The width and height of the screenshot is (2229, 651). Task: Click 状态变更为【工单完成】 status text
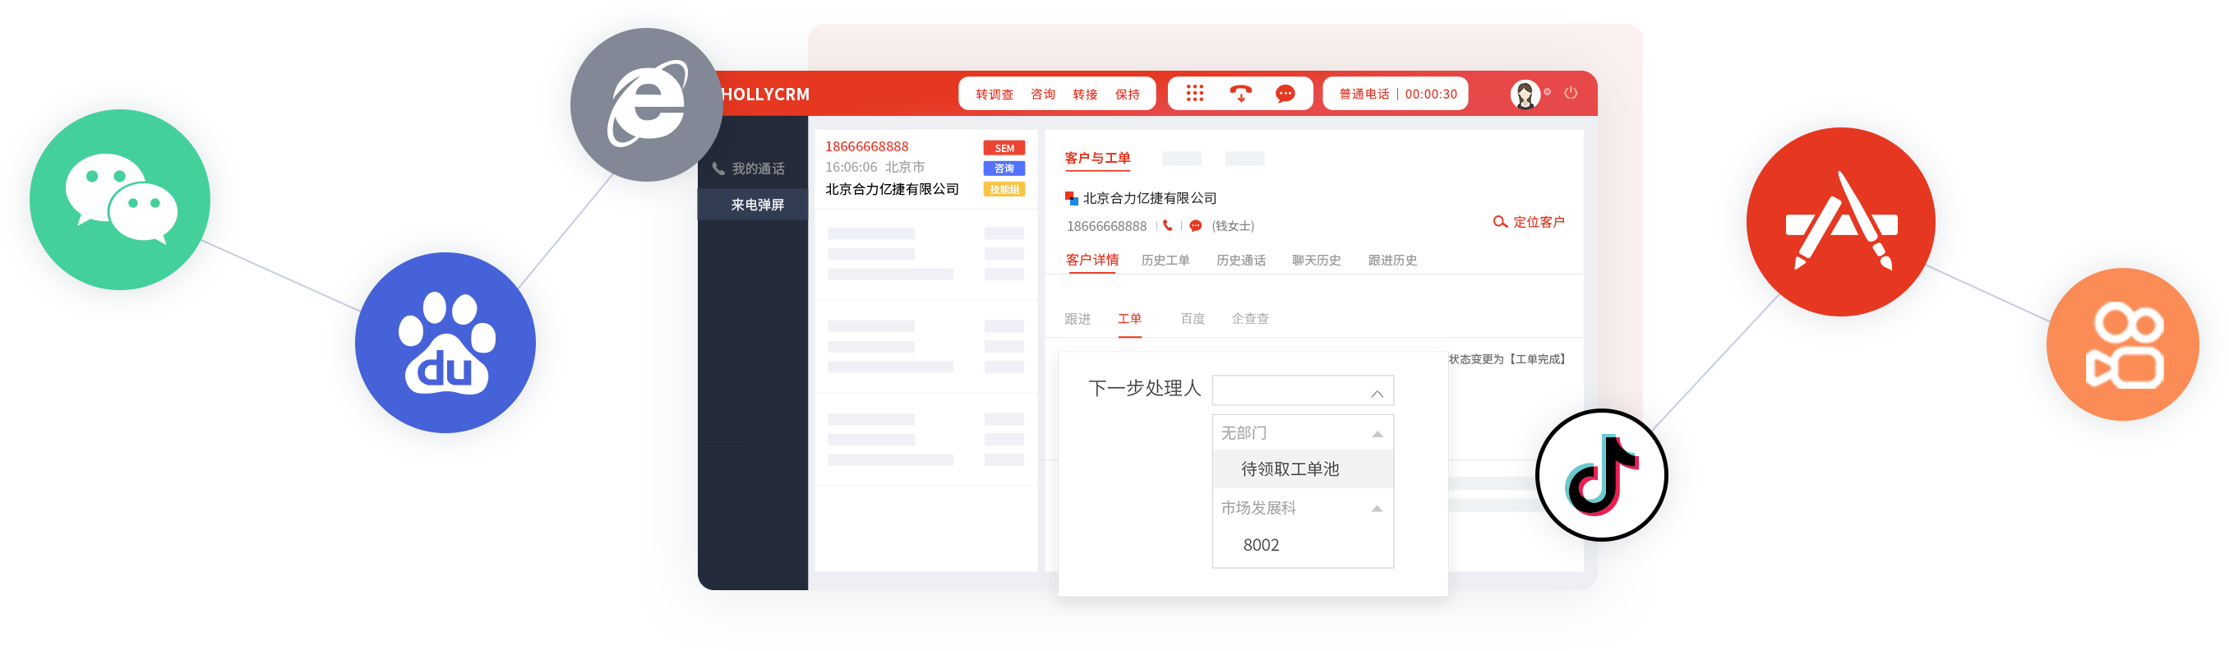pyautogui.click(x=1507, y=359)
